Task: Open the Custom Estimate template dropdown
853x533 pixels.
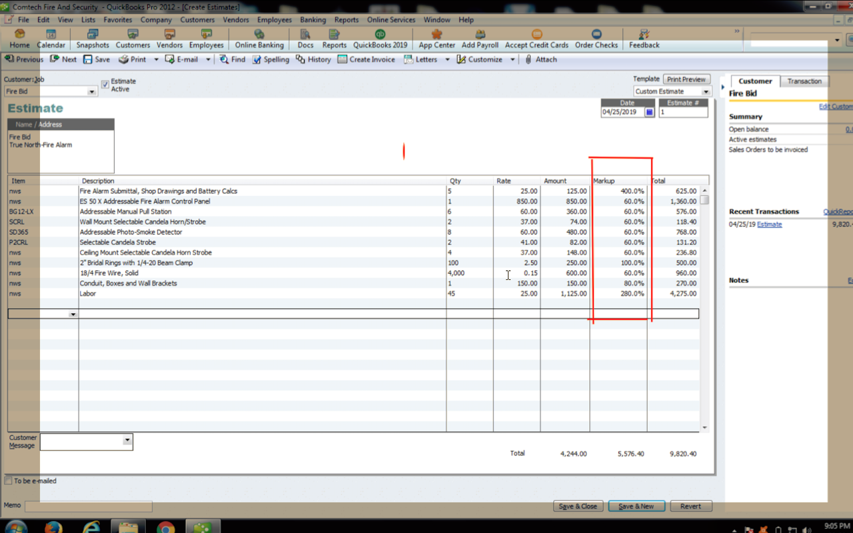Action: point(705,91)
